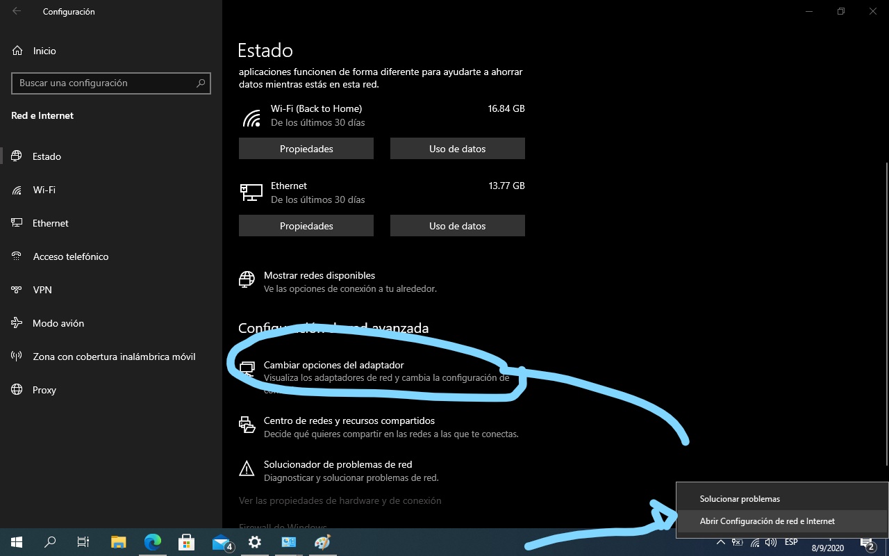
Task: Open Task View on the taskbar
Action: click(83, 542)
